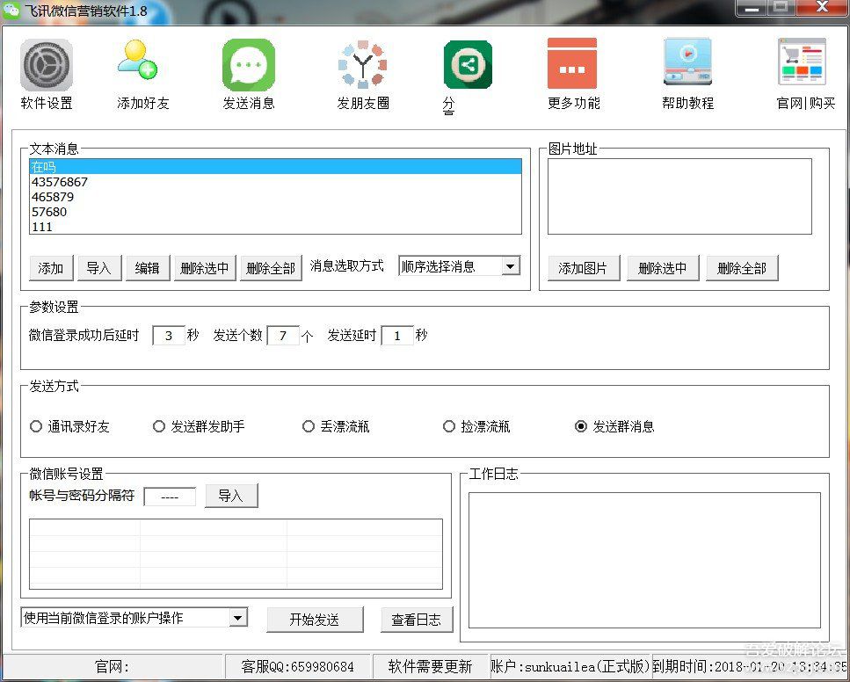Minimize the 飞讯微信营销软件 window
The height and width of the screenshot is (682, 850).
(751, 8)
